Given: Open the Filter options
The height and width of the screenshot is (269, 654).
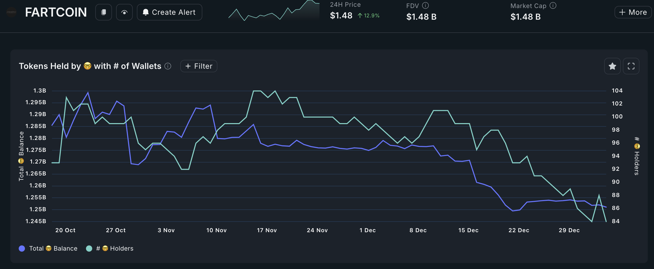Looking at the screenshot, I should [x=198, y=66].
